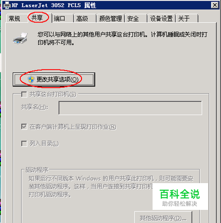Click the 更改共享选项 button
Screen dimensions: 221x223
[54, 80]
